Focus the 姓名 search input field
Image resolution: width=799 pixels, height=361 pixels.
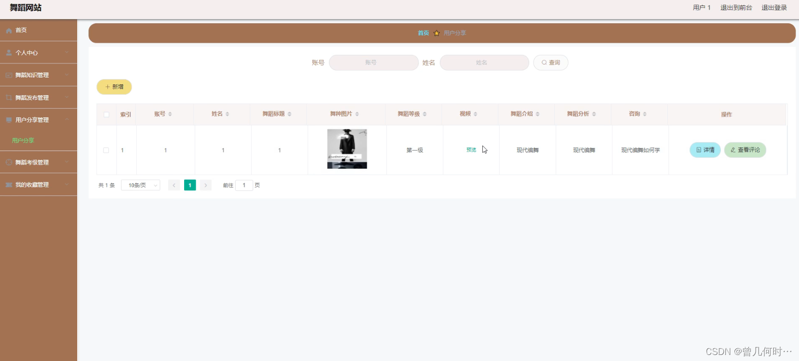tap(484, 62)
